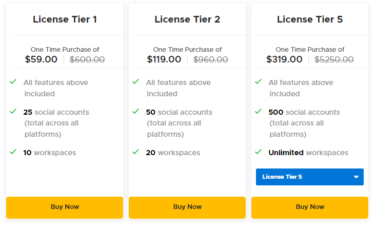
Task: Click the $319.00 price
Action: click(284, 59)
